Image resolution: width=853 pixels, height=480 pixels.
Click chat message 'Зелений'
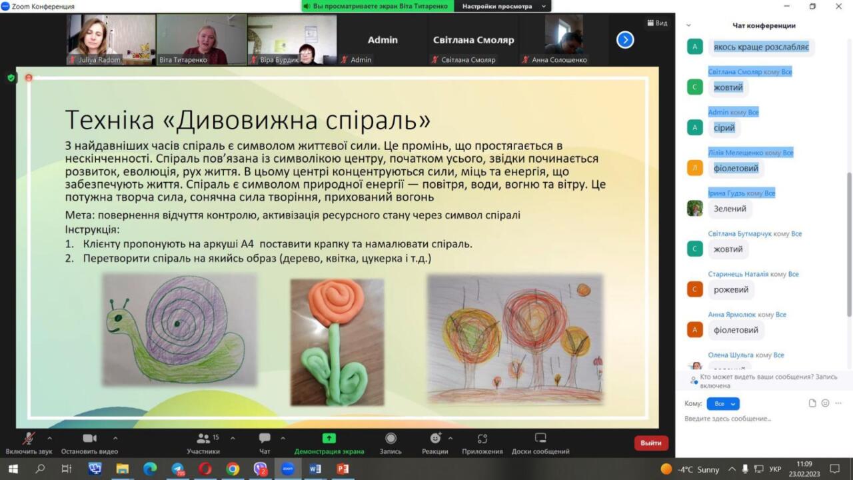tap(730, 209)
